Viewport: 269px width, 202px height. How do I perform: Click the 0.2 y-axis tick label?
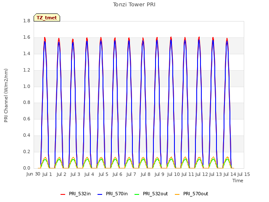point(26,151)
